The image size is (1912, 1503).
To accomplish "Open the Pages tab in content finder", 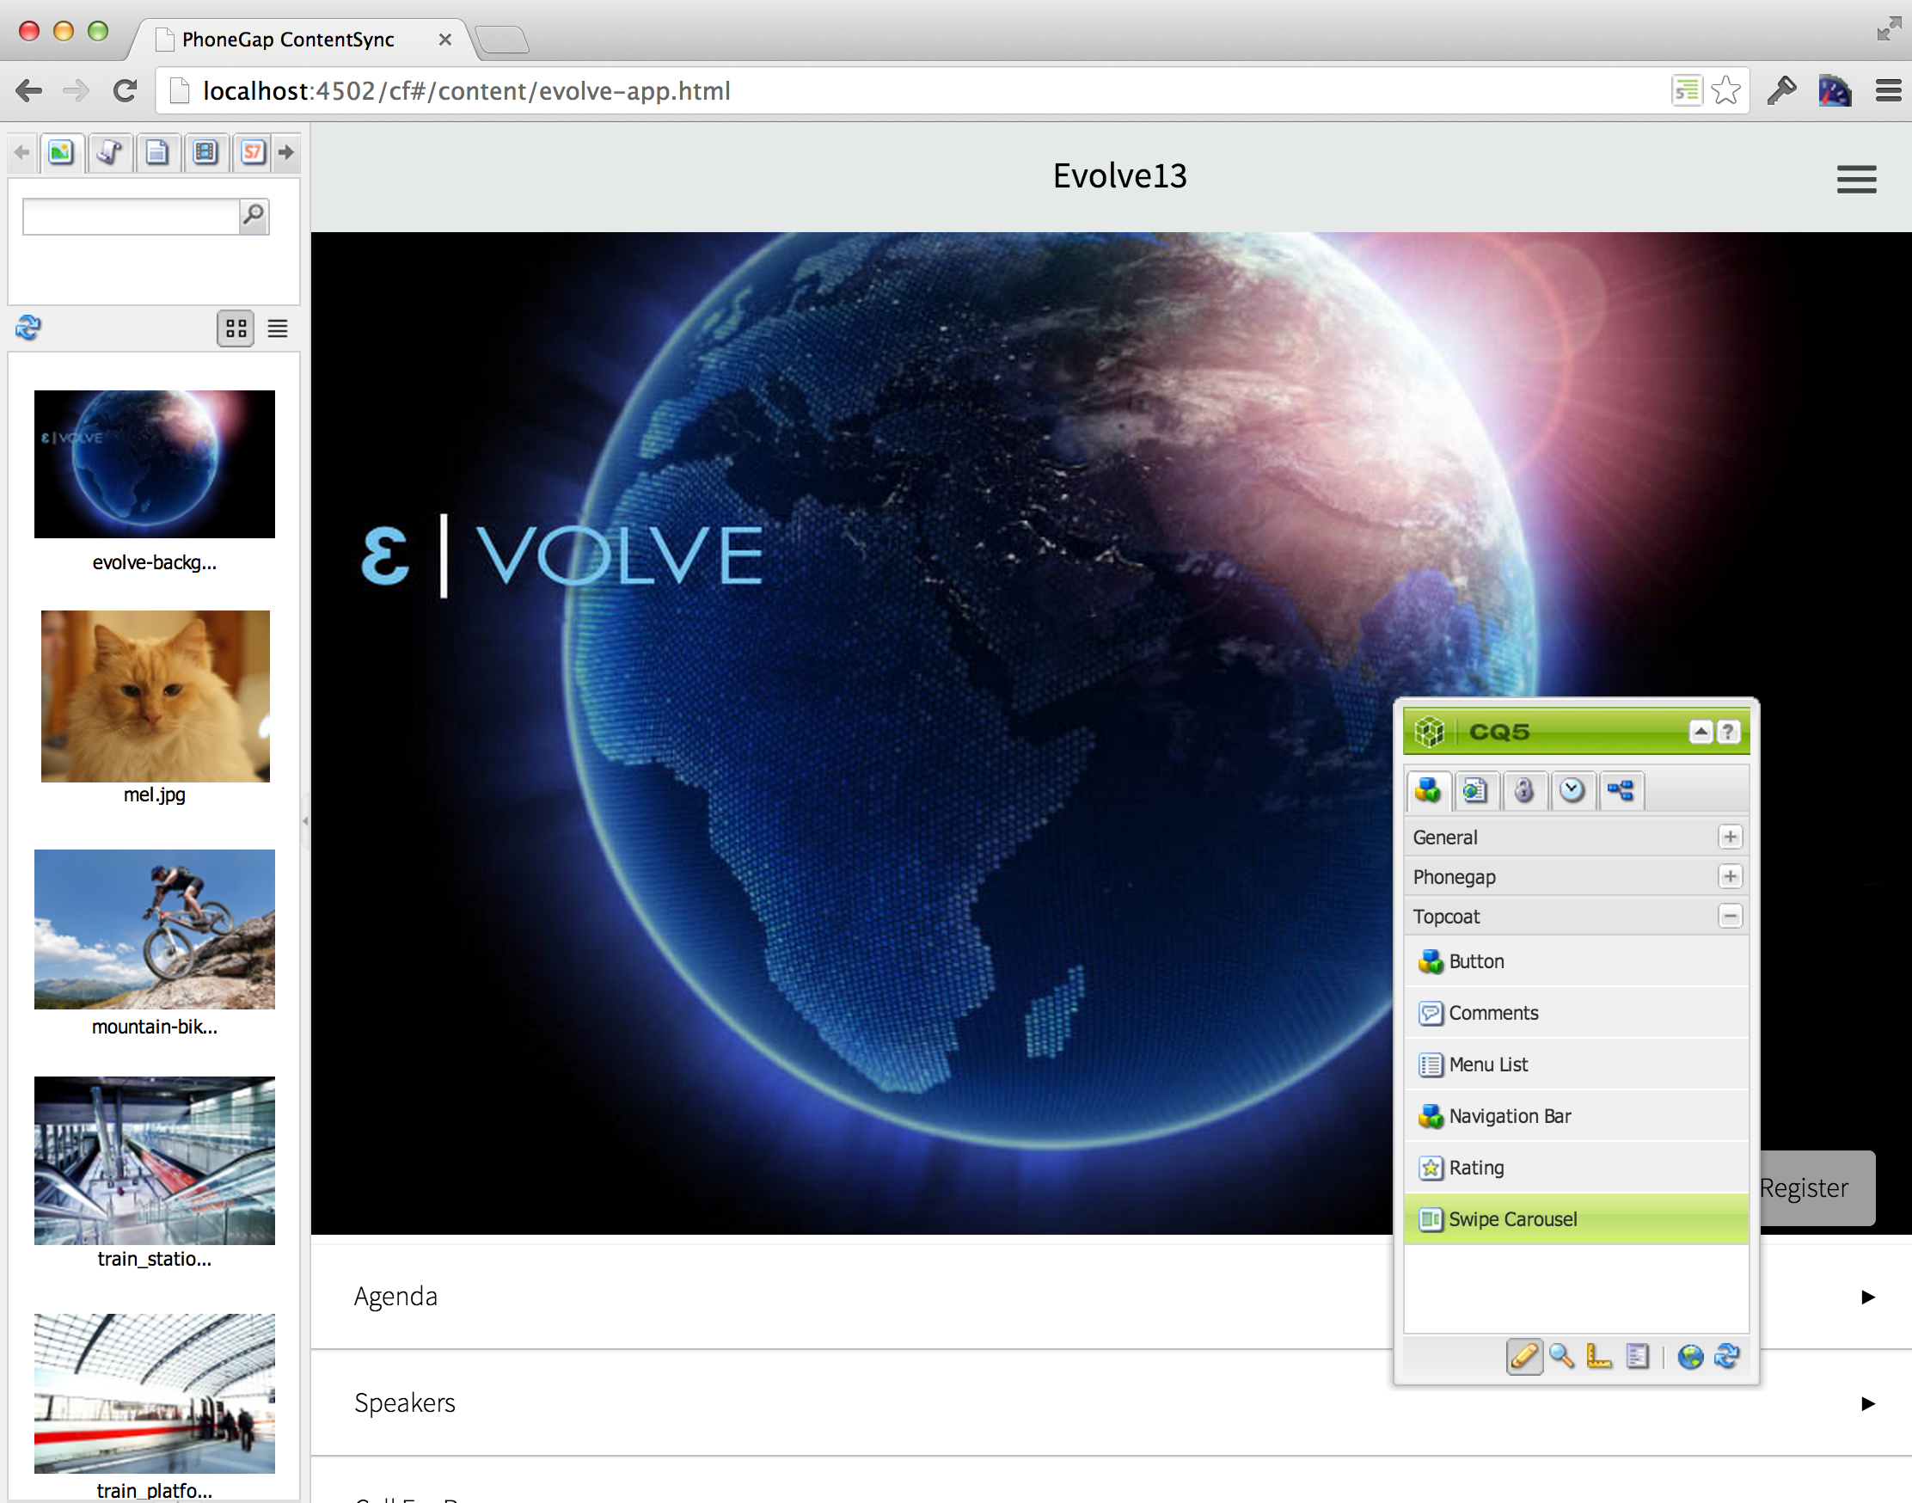I will point(157,153).
